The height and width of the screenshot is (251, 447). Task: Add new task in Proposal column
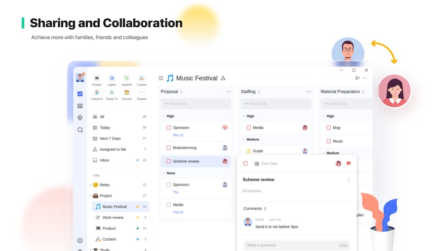click(x=196, y=104)
